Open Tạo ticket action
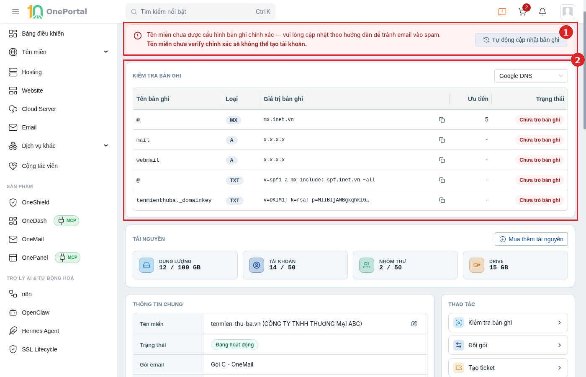Screen dimensions: 586x377 [508, 368]
